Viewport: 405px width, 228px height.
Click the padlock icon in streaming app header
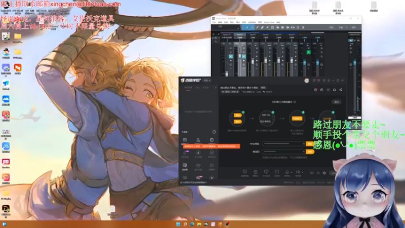point(321,90)
